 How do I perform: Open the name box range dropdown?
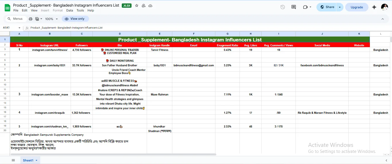(20, 28)
